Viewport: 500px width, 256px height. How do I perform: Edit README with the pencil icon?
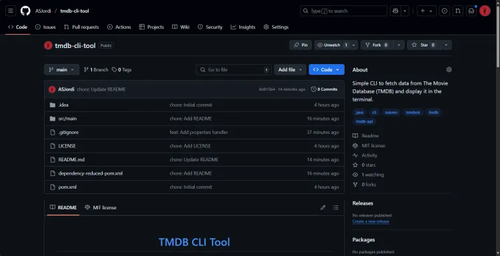point(323,207)
